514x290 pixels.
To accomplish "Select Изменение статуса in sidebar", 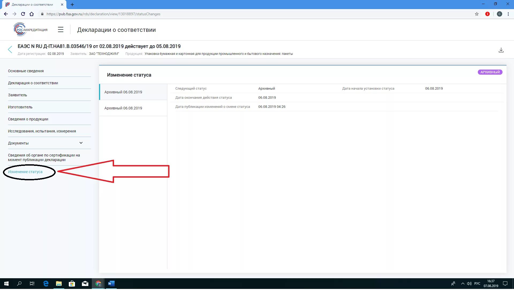I will click(25, 172).
